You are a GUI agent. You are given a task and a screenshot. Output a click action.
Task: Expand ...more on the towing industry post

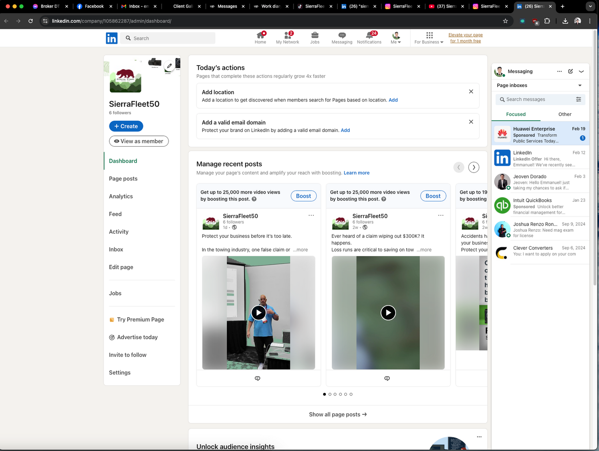[x=300, y=250]
